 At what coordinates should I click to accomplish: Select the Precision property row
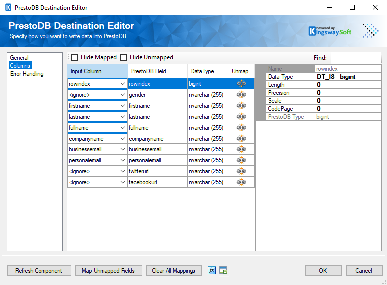[x=324, y=93]
